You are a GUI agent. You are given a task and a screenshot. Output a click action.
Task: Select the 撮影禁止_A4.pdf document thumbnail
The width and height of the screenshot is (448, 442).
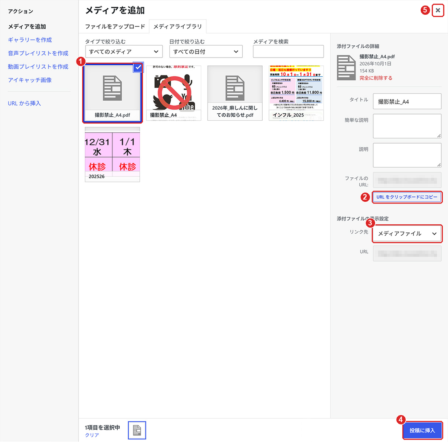click(112, 93)
